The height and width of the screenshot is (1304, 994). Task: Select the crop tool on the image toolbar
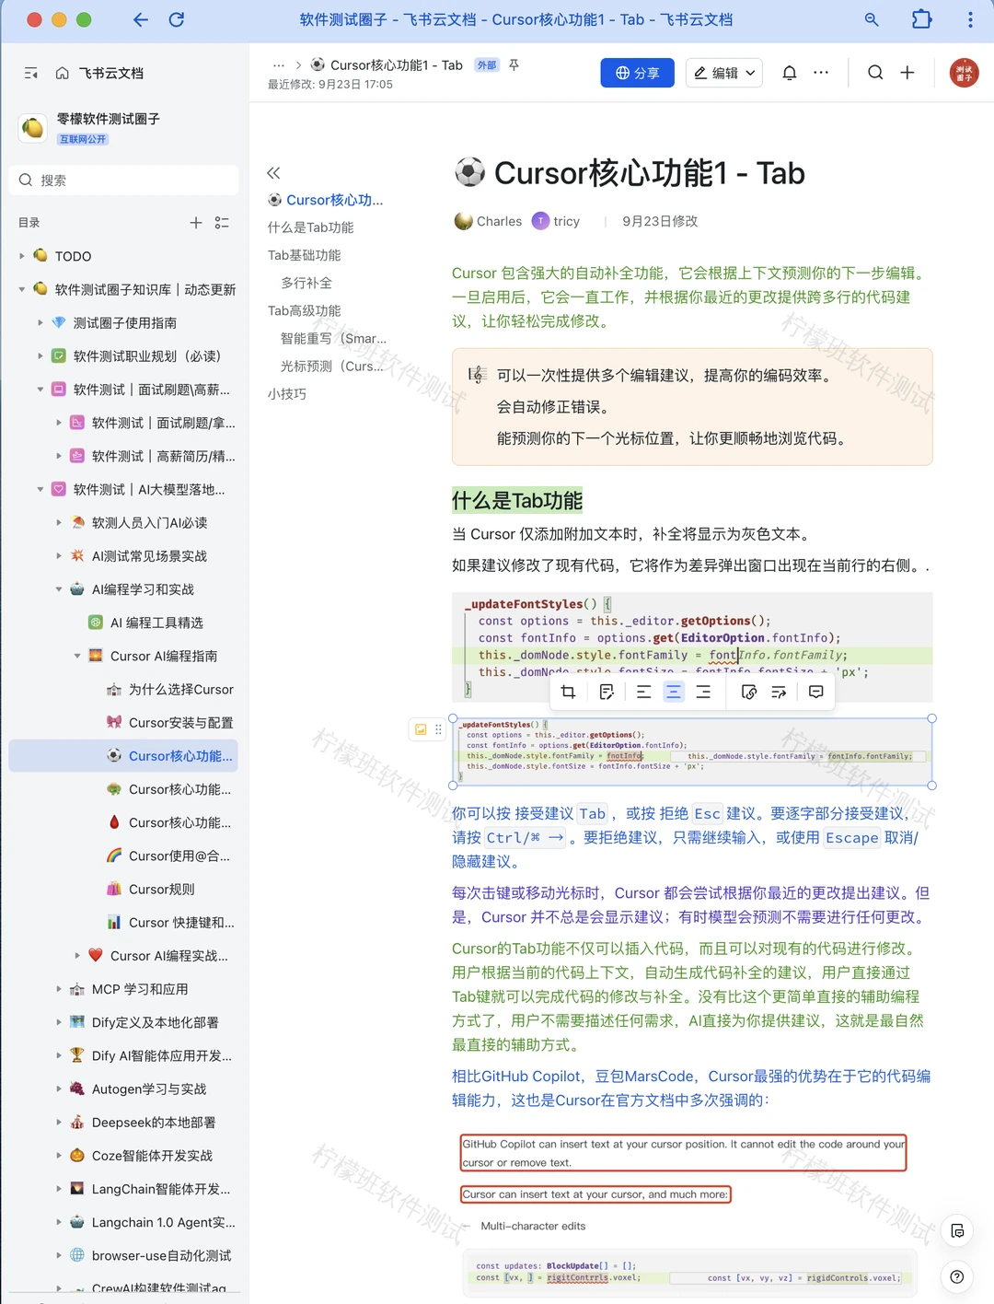pyautogui.click(x=568, y=692)
